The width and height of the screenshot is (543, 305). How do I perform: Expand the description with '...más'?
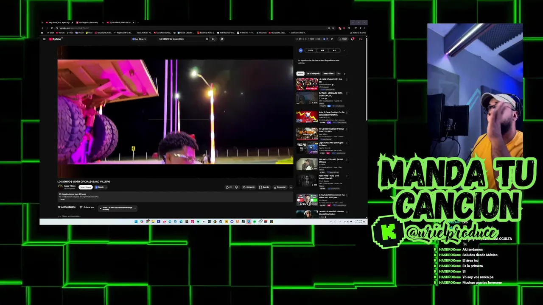click(62, 199)
